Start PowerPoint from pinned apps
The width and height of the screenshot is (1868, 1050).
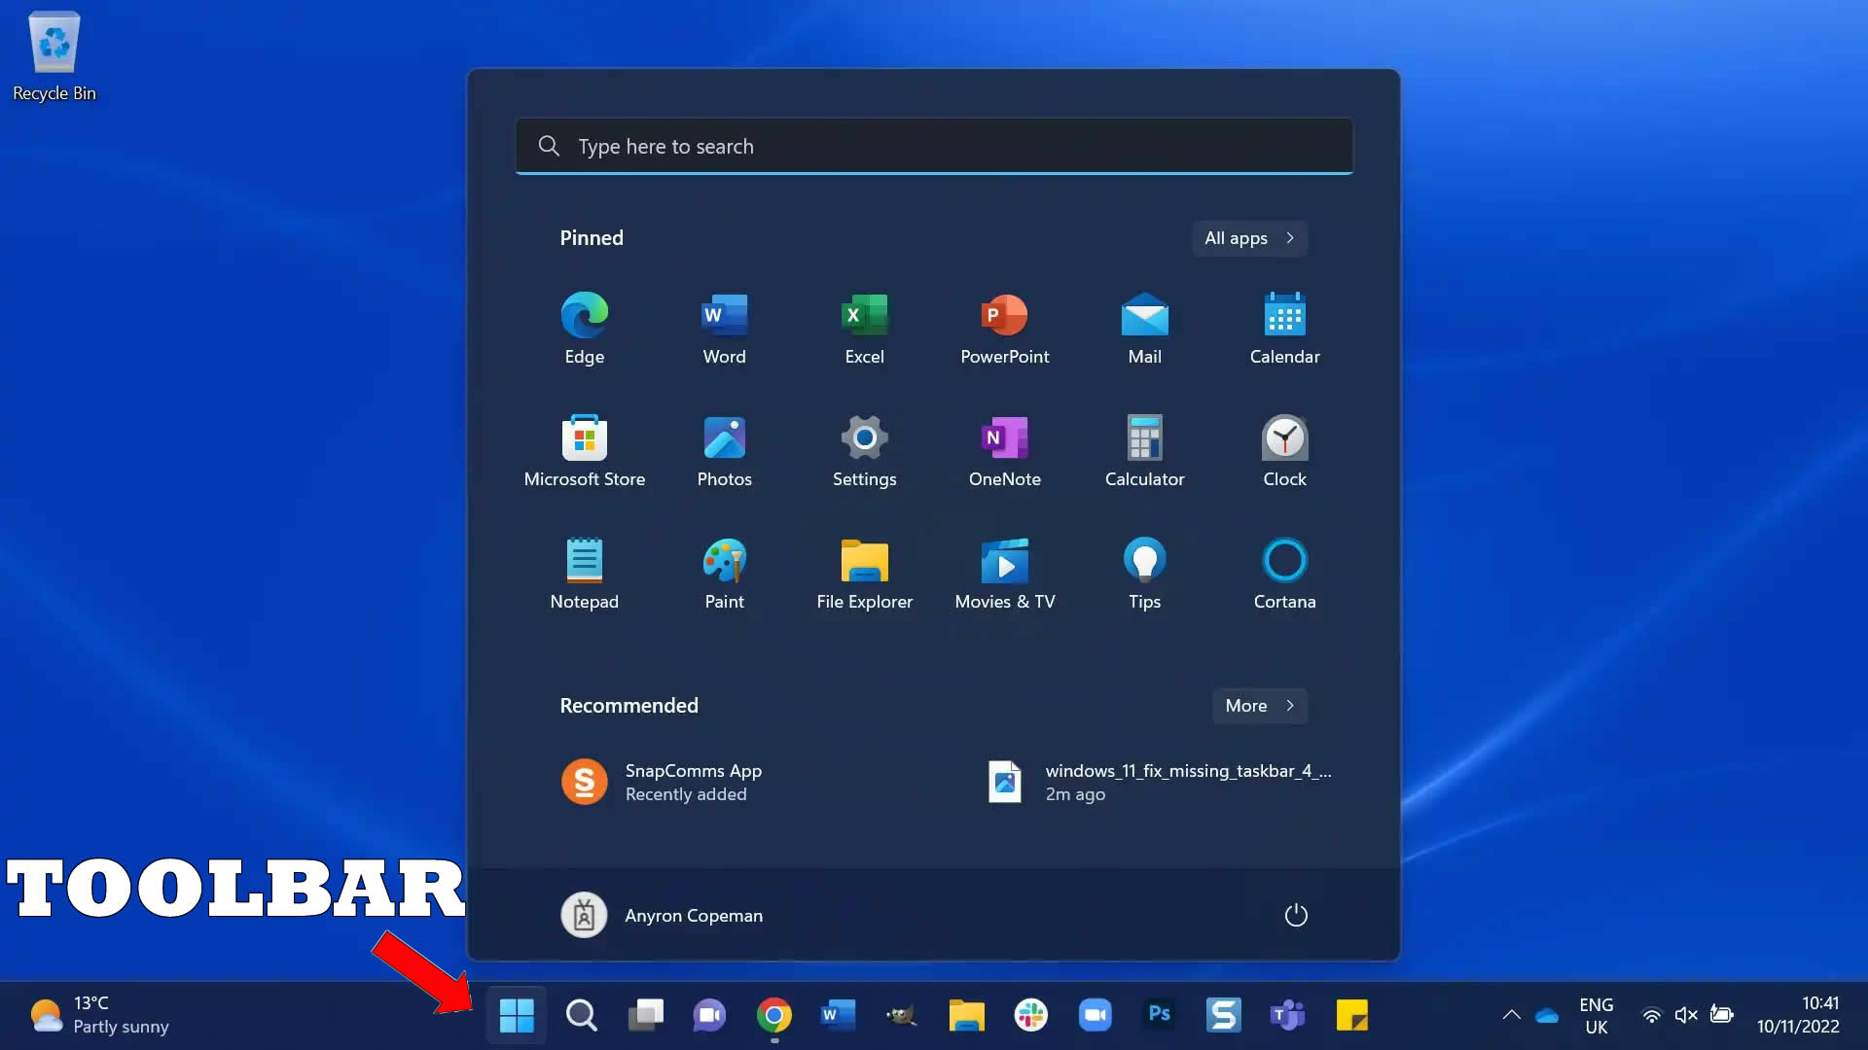[x=1004, y=329]
